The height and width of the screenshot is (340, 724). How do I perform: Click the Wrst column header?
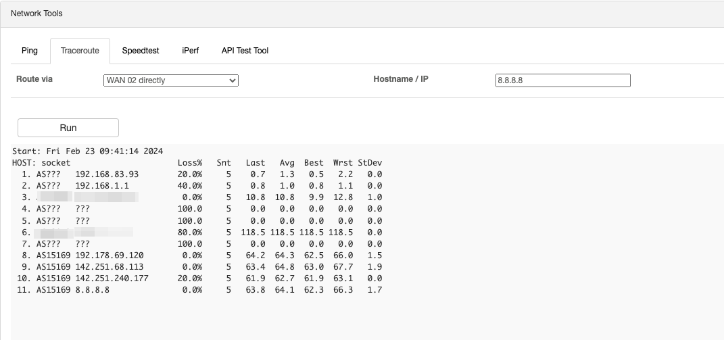pyautogui.click(x=343, y=163)
